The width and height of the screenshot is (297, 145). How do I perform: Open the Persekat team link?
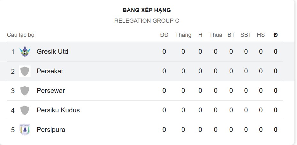coord(50,71)
